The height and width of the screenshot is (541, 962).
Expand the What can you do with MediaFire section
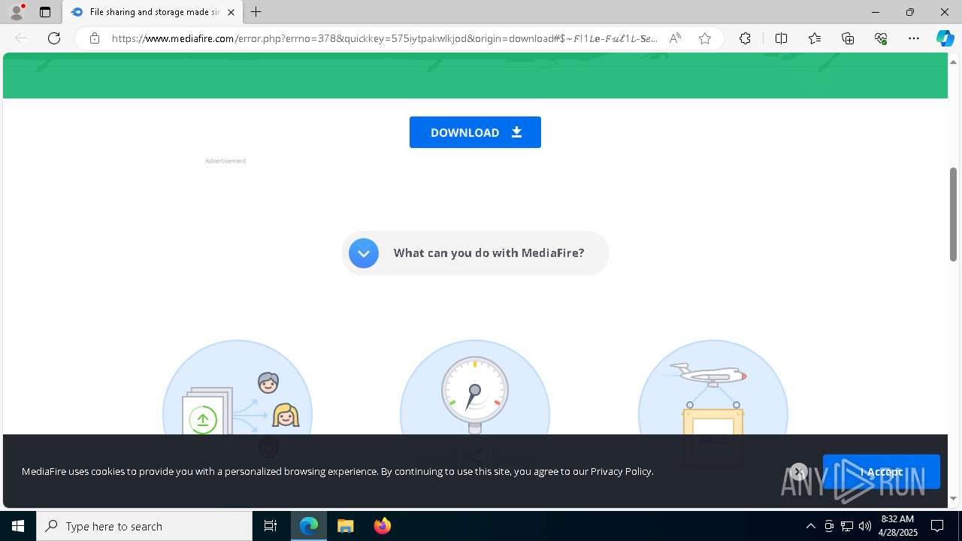tap(475, 253)
